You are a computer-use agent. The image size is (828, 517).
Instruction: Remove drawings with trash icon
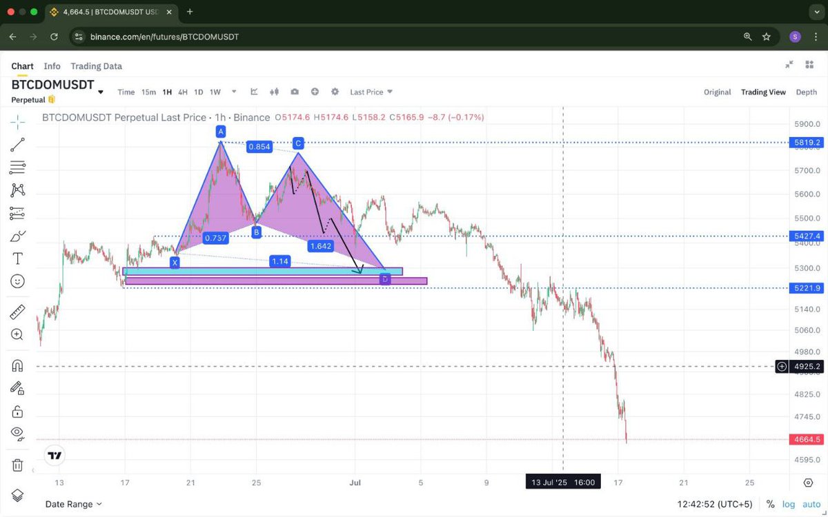pos(17,465)
